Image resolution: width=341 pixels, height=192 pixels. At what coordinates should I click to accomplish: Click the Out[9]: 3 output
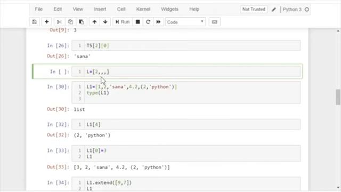[63, 30]
